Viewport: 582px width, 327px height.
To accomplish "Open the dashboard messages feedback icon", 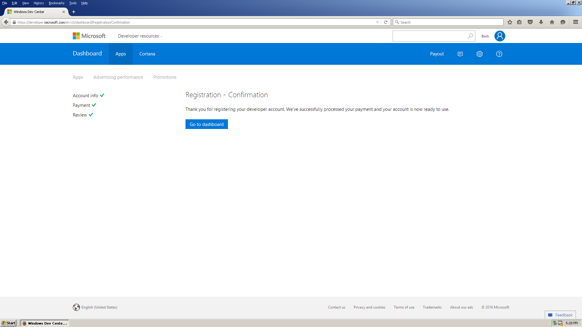I will (x=460, y=54).
